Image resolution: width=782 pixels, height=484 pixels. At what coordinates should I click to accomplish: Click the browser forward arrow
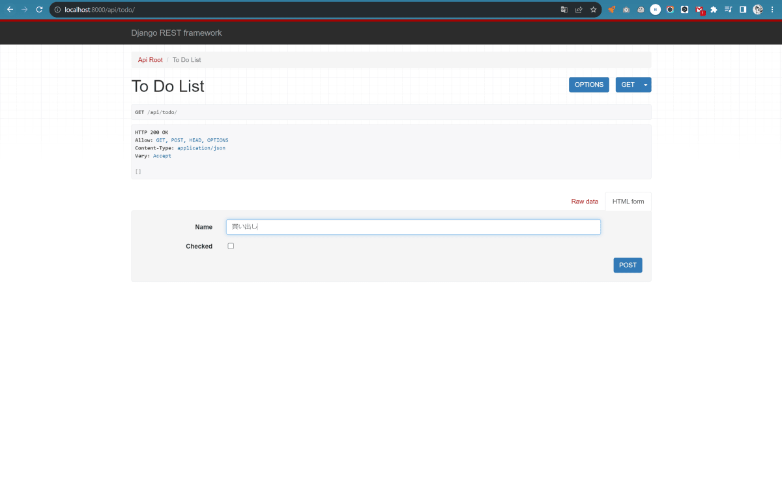[25, 10]
